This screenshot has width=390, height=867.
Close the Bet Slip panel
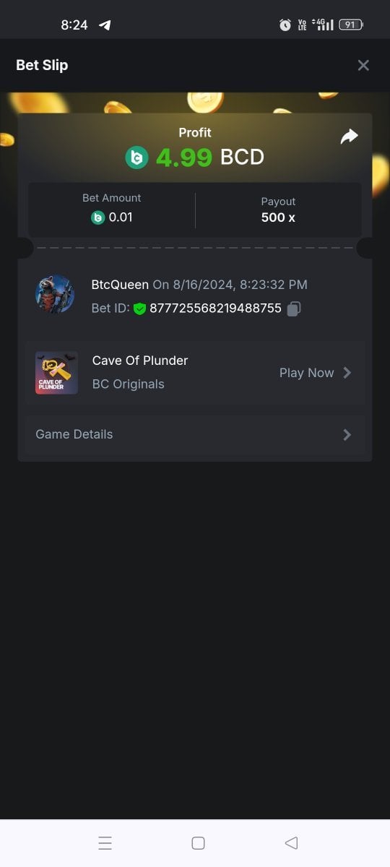pyautogui.click(x=363, y=65)
